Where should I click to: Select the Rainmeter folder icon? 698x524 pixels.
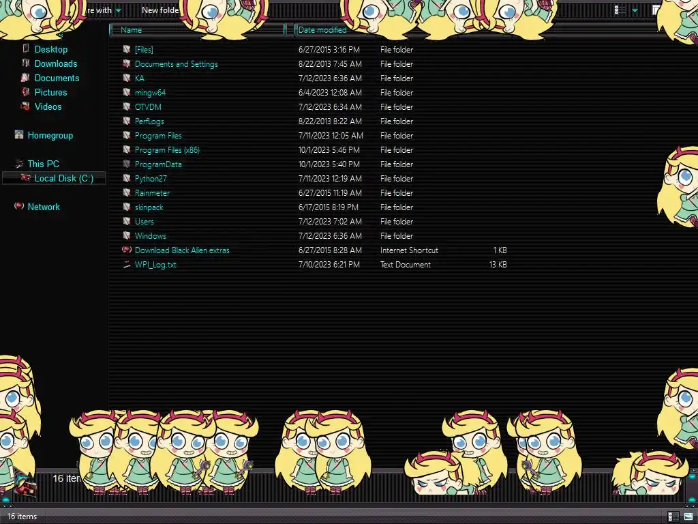coord(127,192)
